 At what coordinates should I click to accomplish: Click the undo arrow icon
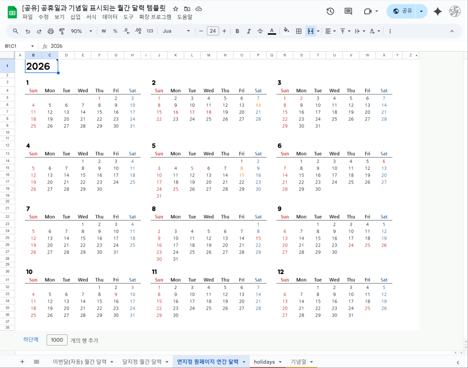point(27,31)
